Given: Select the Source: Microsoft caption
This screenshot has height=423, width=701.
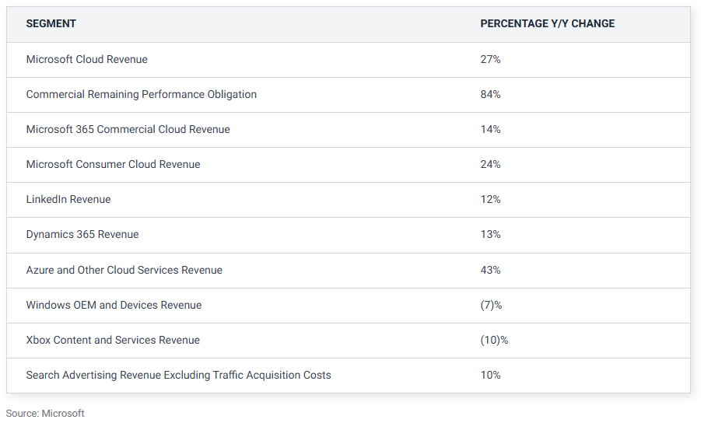Looking at the screenshot, I should [x=45, y=413].
